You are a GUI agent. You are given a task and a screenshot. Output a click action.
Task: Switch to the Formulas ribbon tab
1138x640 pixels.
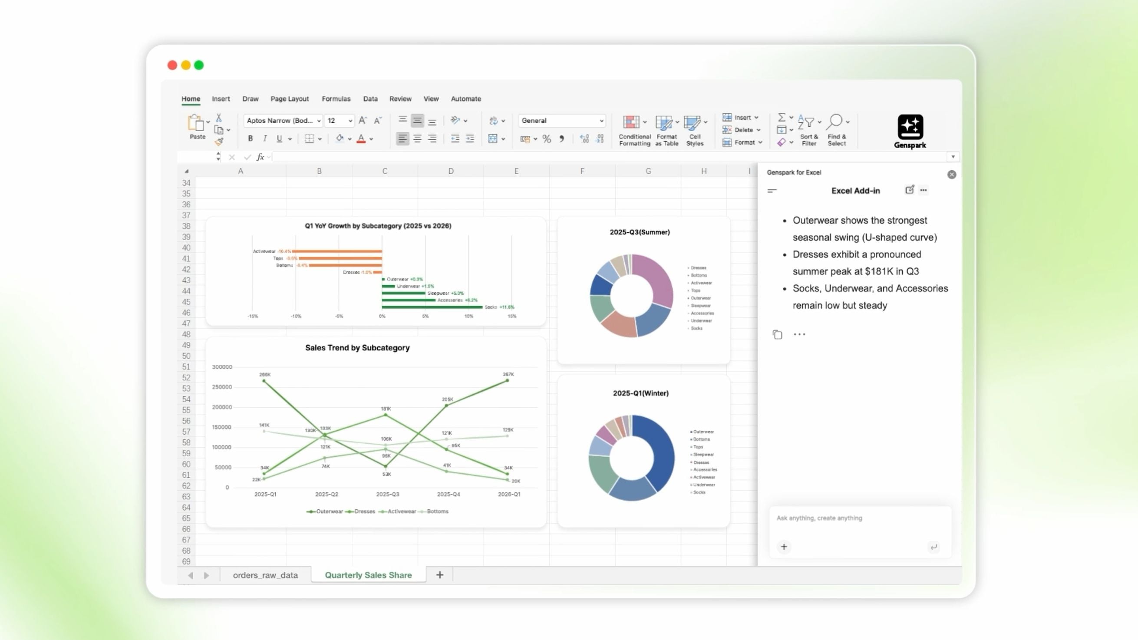click(336, 99)
